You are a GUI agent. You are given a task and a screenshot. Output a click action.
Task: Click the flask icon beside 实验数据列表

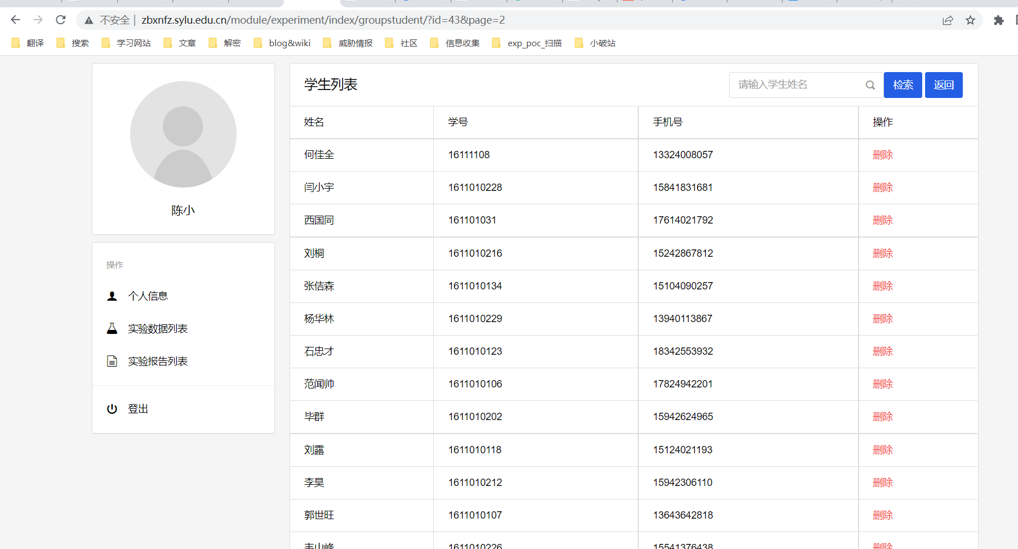112,328
